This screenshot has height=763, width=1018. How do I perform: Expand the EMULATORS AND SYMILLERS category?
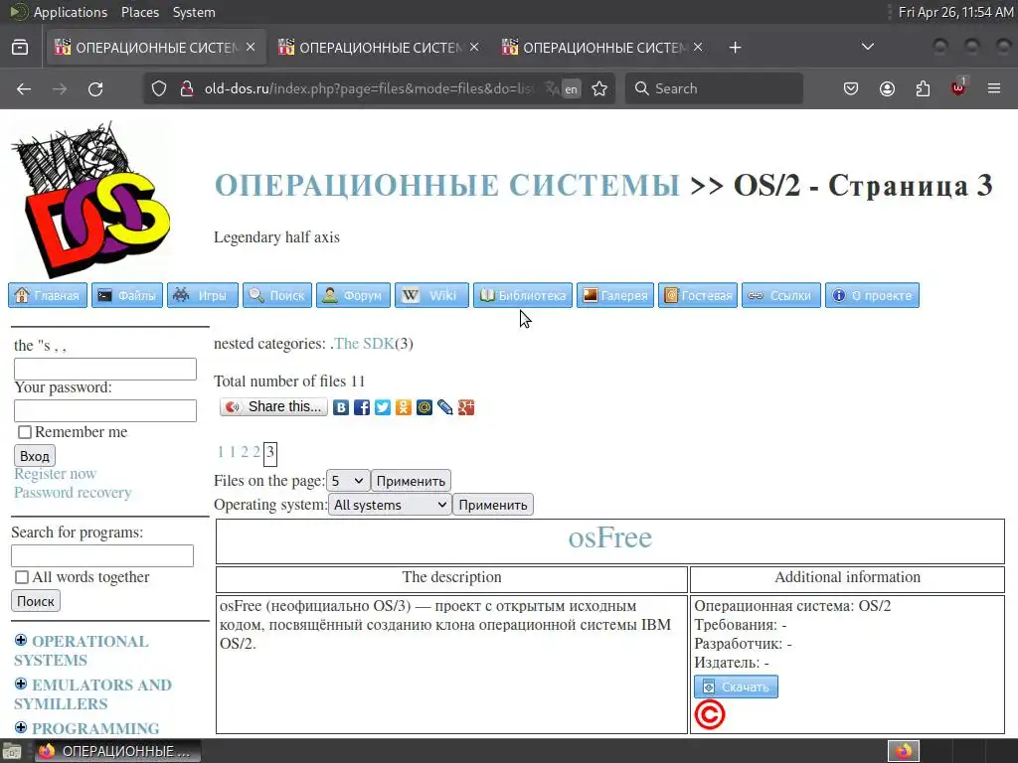(21, 684)
